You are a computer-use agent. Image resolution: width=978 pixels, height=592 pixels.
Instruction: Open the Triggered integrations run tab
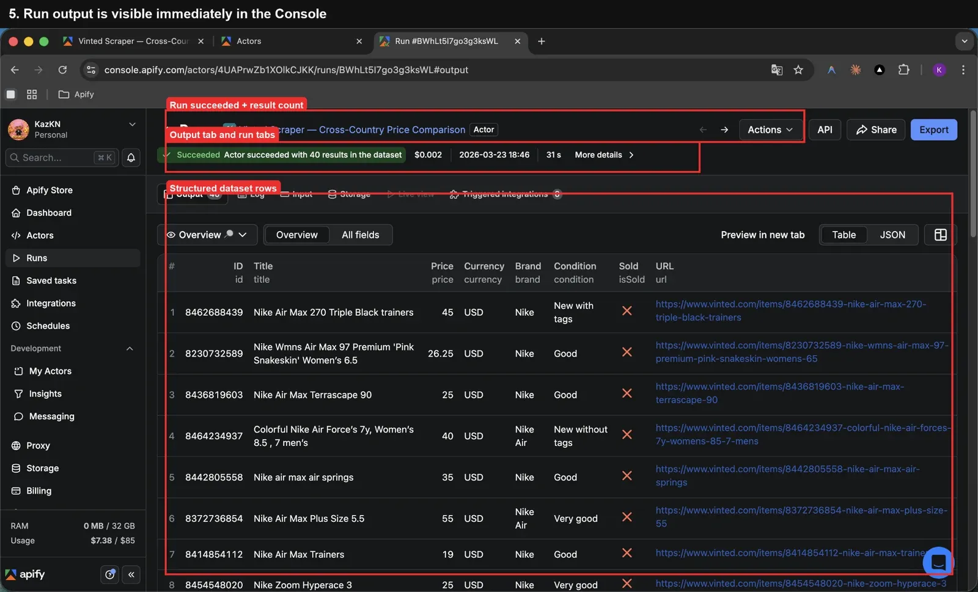(x=505, y=194)
